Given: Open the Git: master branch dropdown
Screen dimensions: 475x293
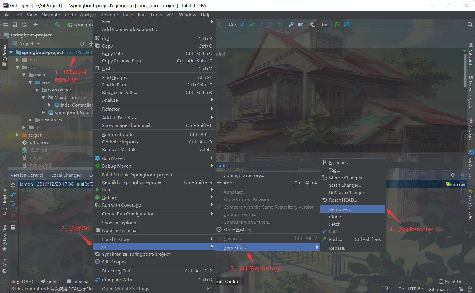Looking at the screenshot, I should (x=440, y=289).
